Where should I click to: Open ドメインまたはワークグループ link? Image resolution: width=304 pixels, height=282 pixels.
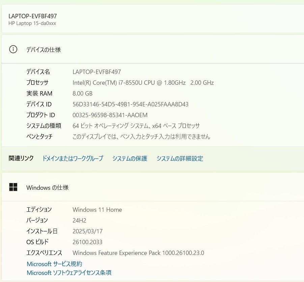click(73, 158)
